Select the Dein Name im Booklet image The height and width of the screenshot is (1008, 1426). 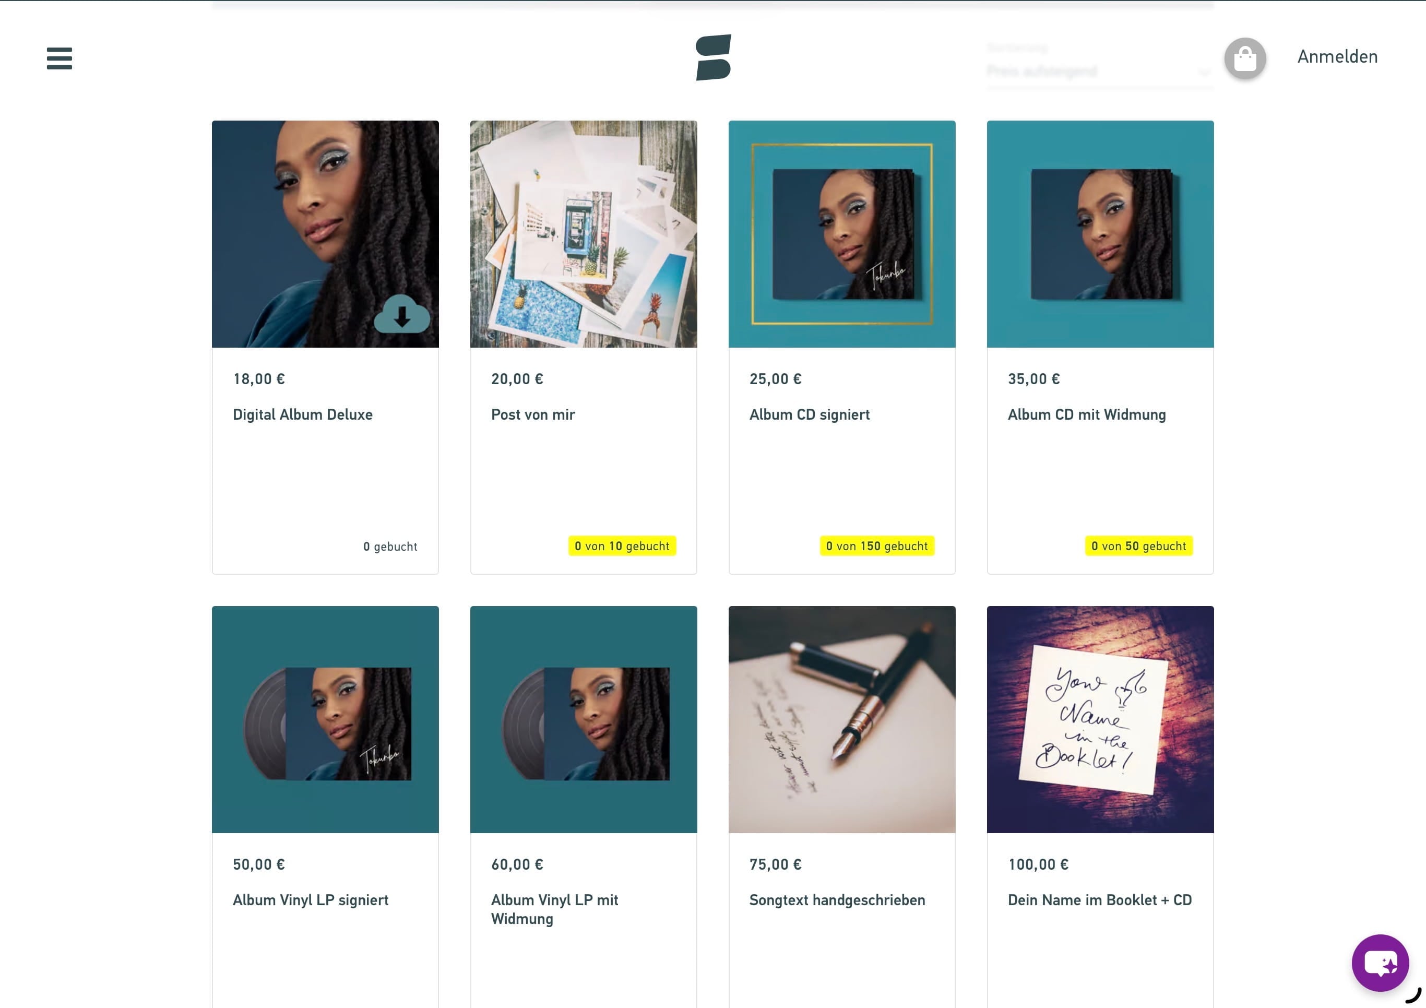click(x=1100, y=719)
